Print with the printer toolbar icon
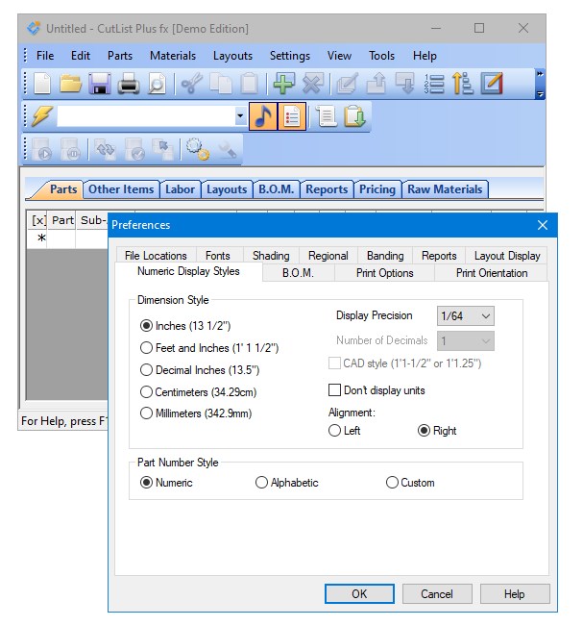This screenshot has height=626, width=583. click(x=128, y=84)
